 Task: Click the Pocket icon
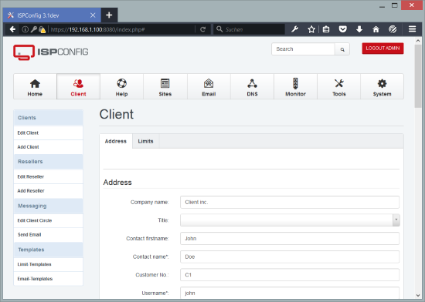(x=343, y=29)
